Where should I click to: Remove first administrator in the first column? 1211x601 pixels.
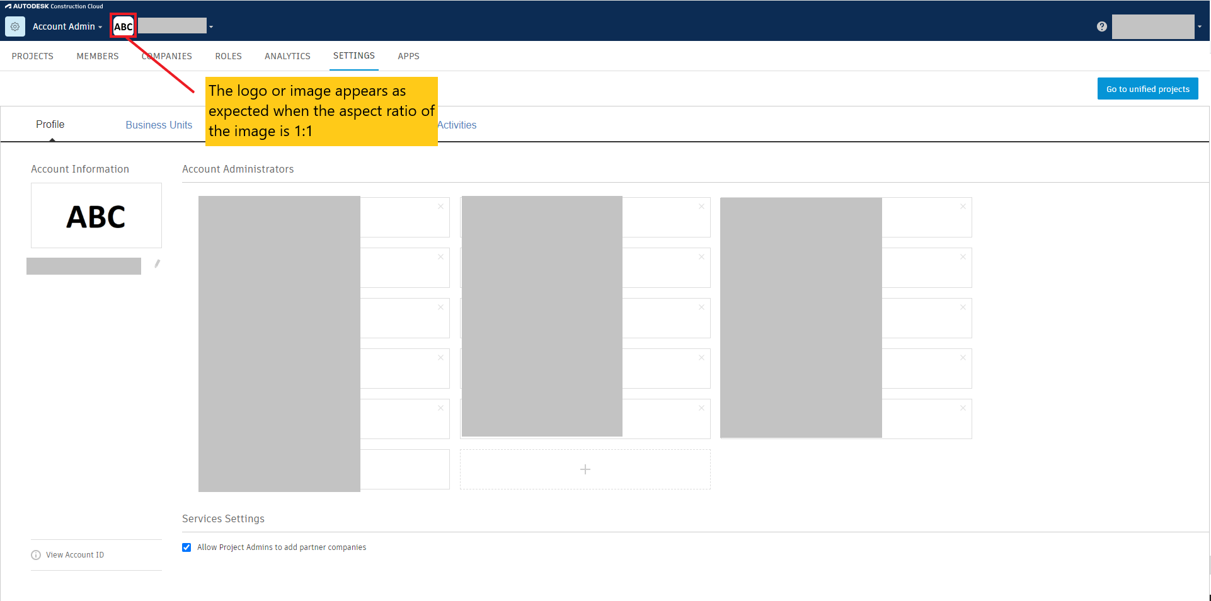pos(441,207)
